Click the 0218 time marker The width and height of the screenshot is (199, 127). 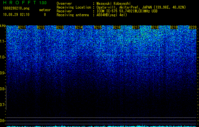[x=155, y=27]
